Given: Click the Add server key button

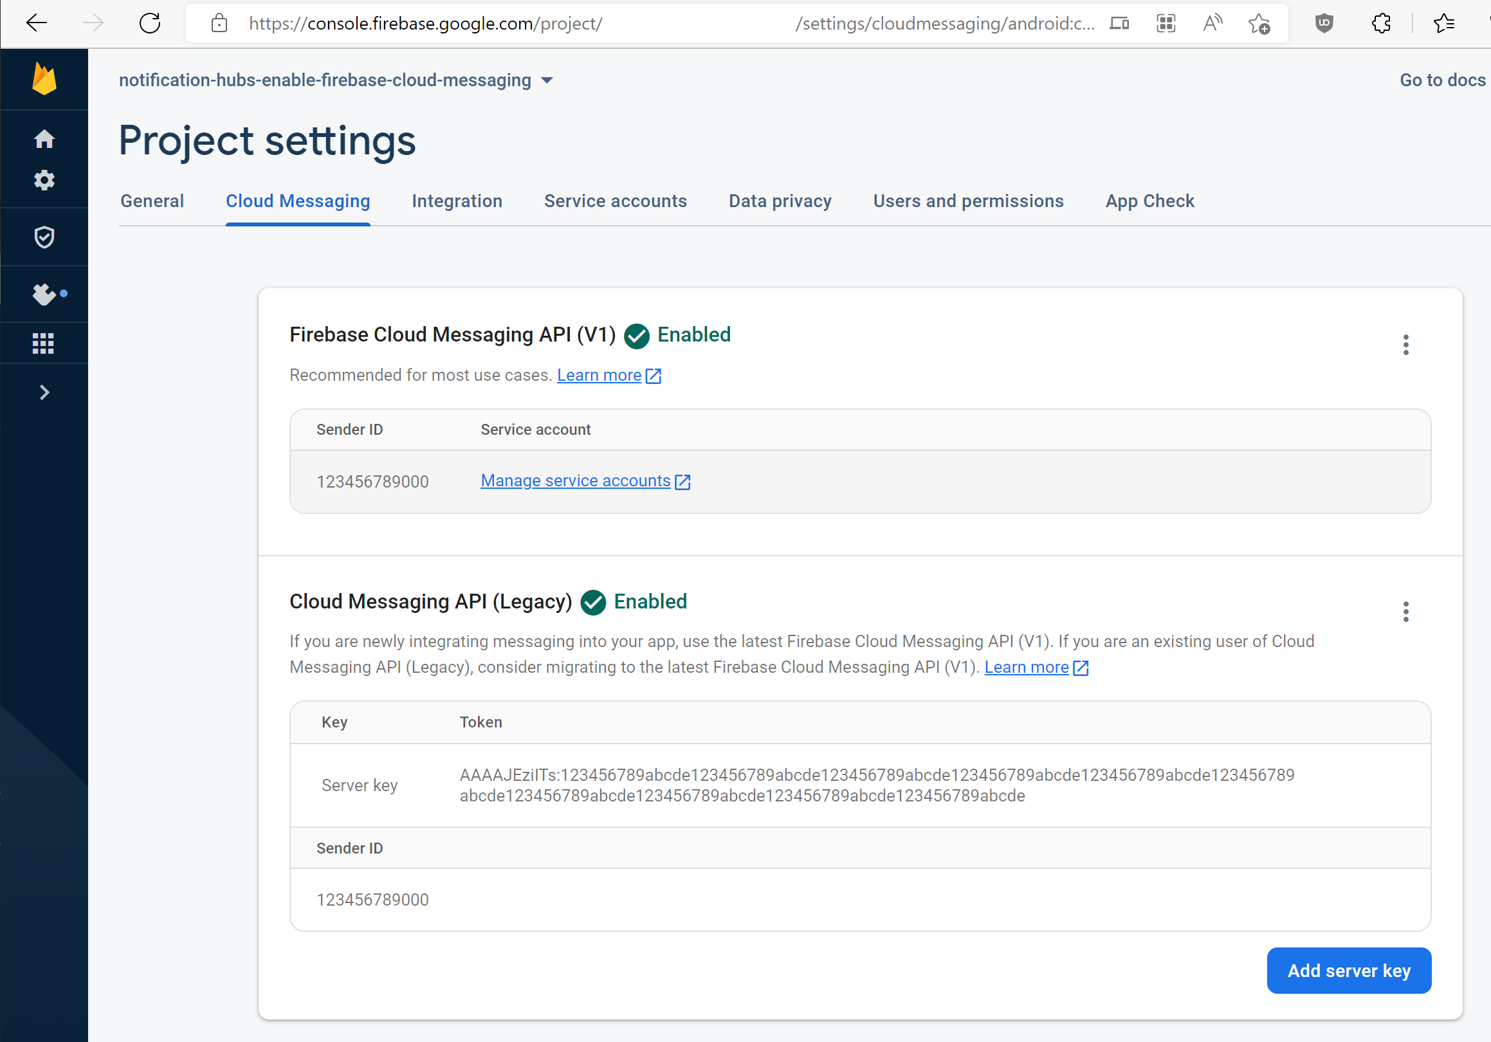Looking at the screenshot, I should 1349,969.
